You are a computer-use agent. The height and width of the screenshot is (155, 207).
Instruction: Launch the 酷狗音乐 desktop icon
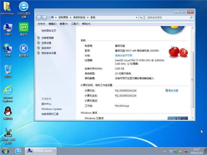[24, 50]
